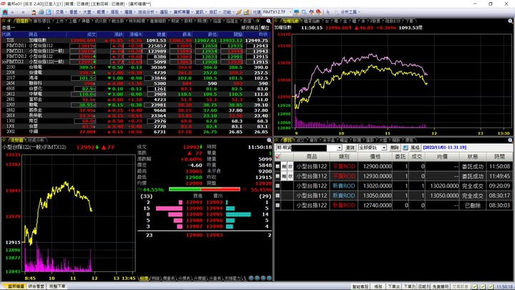
Task: Open the 全部委託 filter dropdown
Action: coord(383,148)
